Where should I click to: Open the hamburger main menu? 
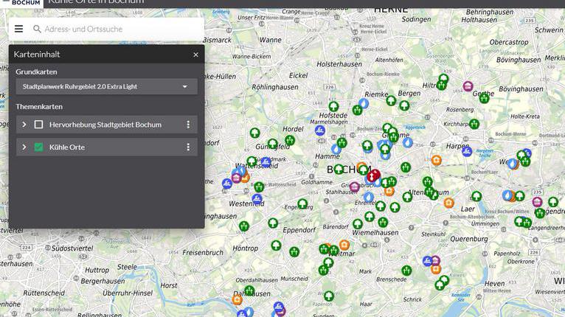click(18, 29)
